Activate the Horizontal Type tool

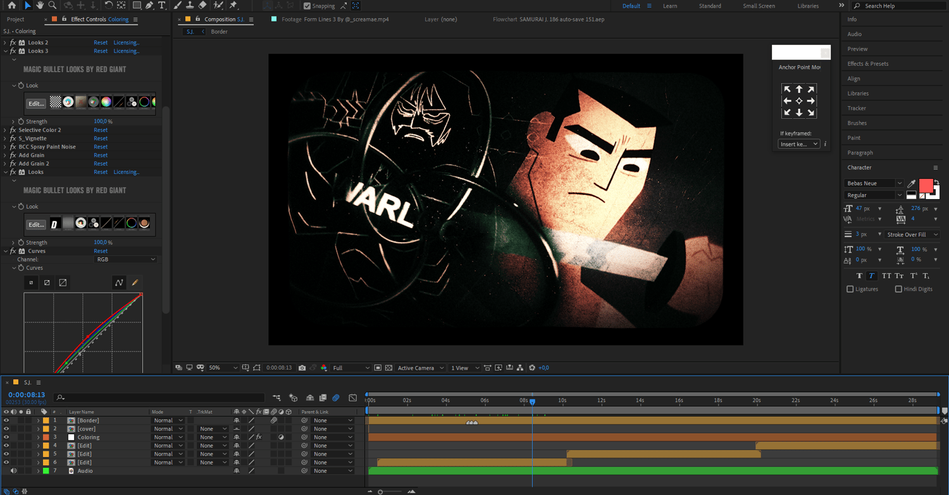162,6
